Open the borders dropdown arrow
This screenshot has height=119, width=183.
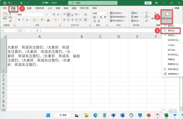point(37,20)
